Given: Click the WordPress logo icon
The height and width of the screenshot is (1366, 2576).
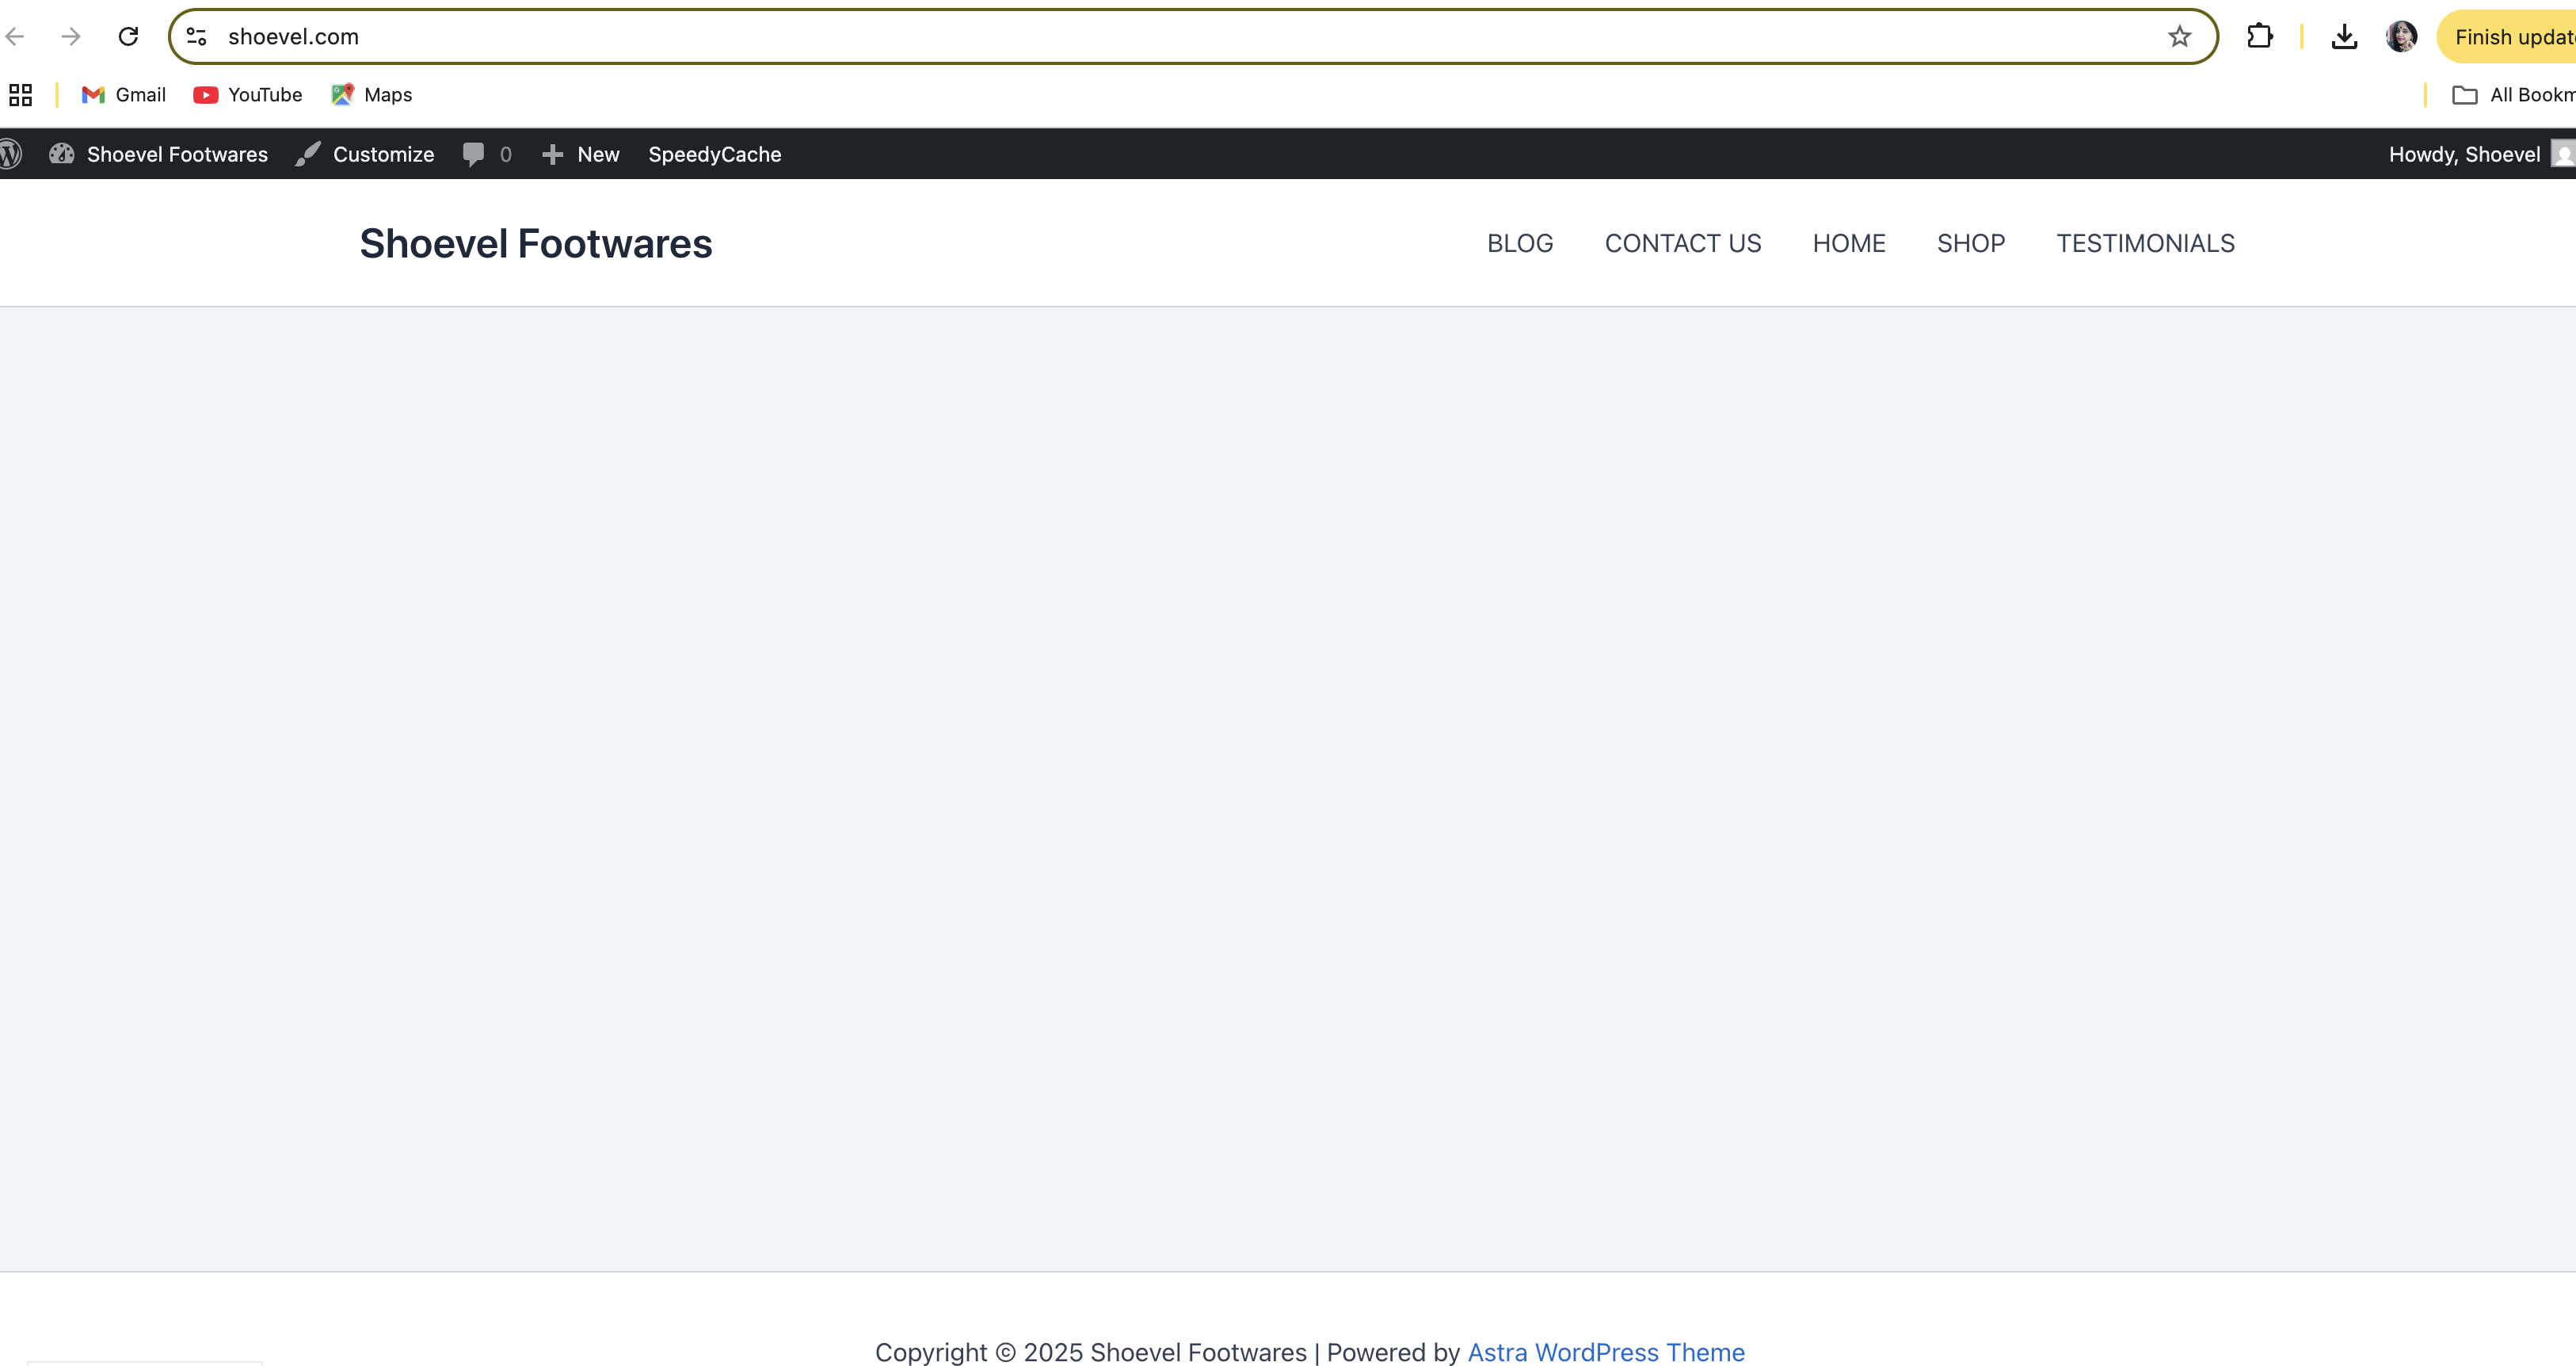Looking at the screenshot, I should (11, 154).
